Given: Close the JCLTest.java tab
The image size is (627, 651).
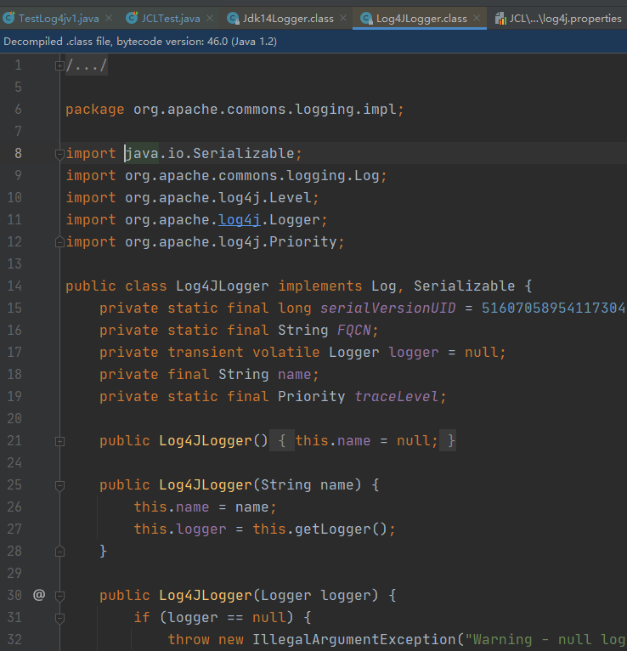Looking at the screenshot, I should click(210, 19).
